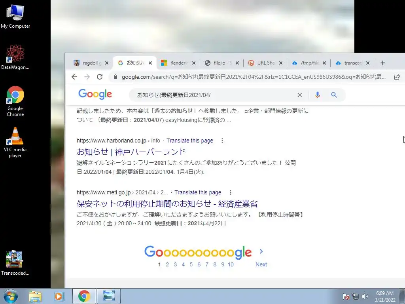Viewport: 405px width, 304px height.
Task: Go to results page 8
Action: 215,264
